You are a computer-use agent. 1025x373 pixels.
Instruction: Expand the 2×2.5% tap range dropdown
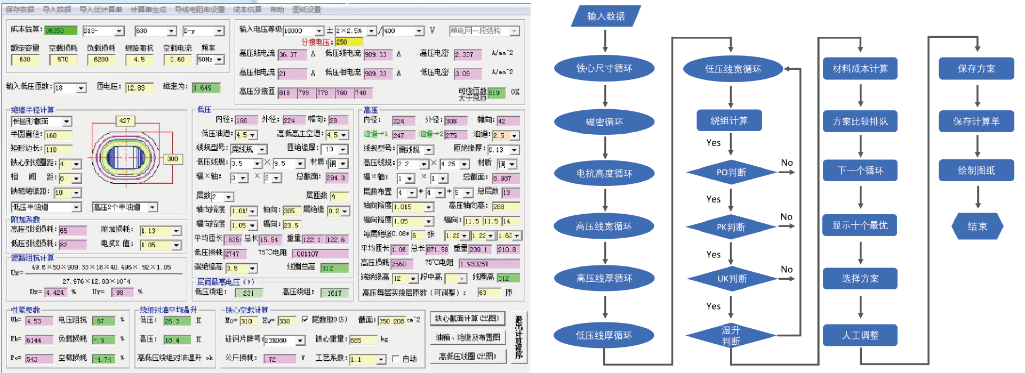(x=371, y=31)
